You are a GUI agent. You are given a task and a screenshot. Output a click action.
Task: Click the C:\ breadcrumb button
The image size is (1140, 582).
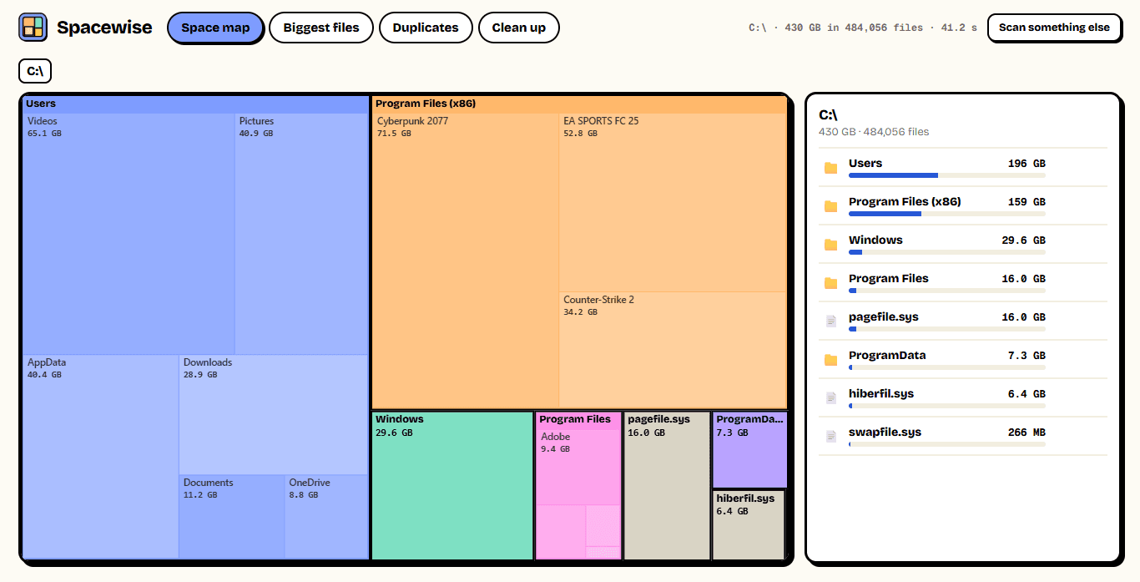point(35,71)
